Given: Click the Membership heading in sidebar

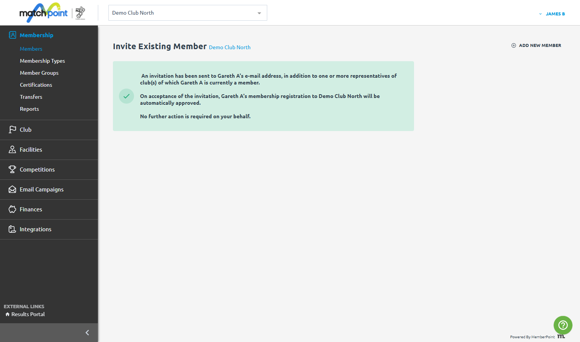Looking at the screenshot, I should pyautogui.click(x=37, y=35).
